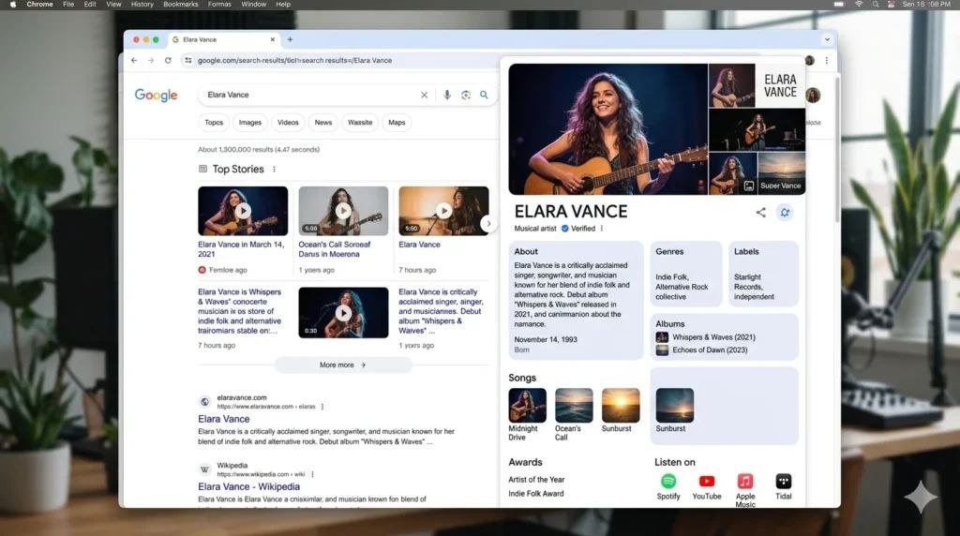Screen dimensions: 960x536
Task: Click macOS Spotlight search icon
Action: 876,5
